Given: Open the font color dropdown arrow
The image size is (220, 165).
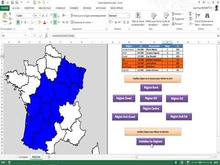Looking at the screenshot, I should 47,22.
